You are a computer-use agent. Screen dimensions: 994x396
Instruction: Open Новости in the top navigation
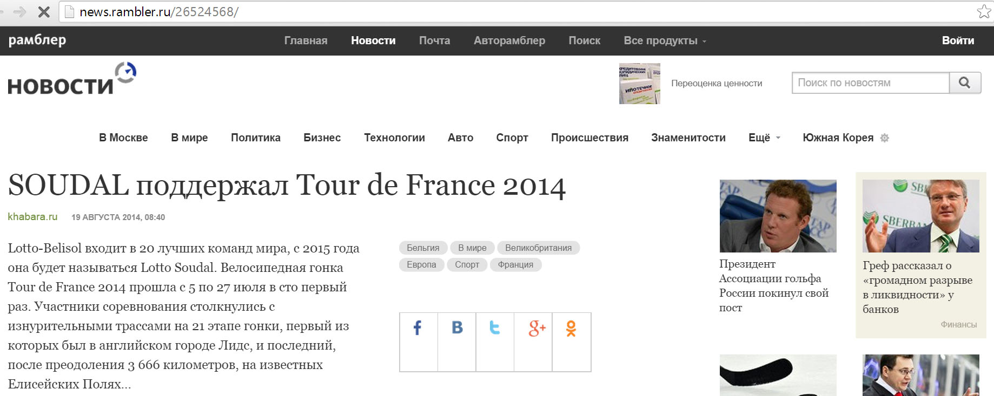pos(373,40)
